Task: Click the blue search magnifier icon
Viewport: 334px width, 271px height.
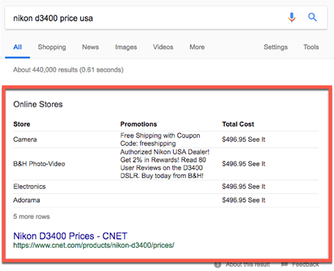Action: (312, 17)
